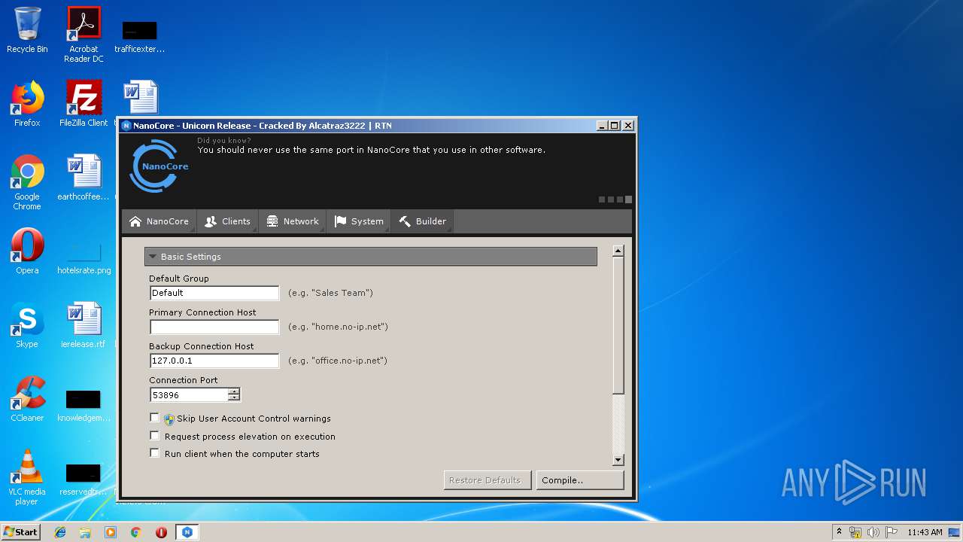This screenshot has width=963, height=542.
Task: Enable Request process elevation on execution
Action: tap(155, 436)
